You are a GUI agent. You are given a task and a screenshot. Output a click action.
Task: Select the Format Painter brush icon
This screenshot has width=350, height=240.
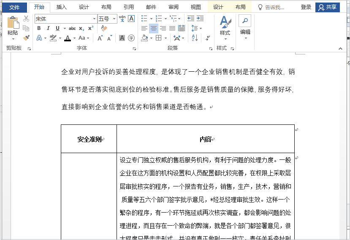pyautogui.click(x=26, y=38)
